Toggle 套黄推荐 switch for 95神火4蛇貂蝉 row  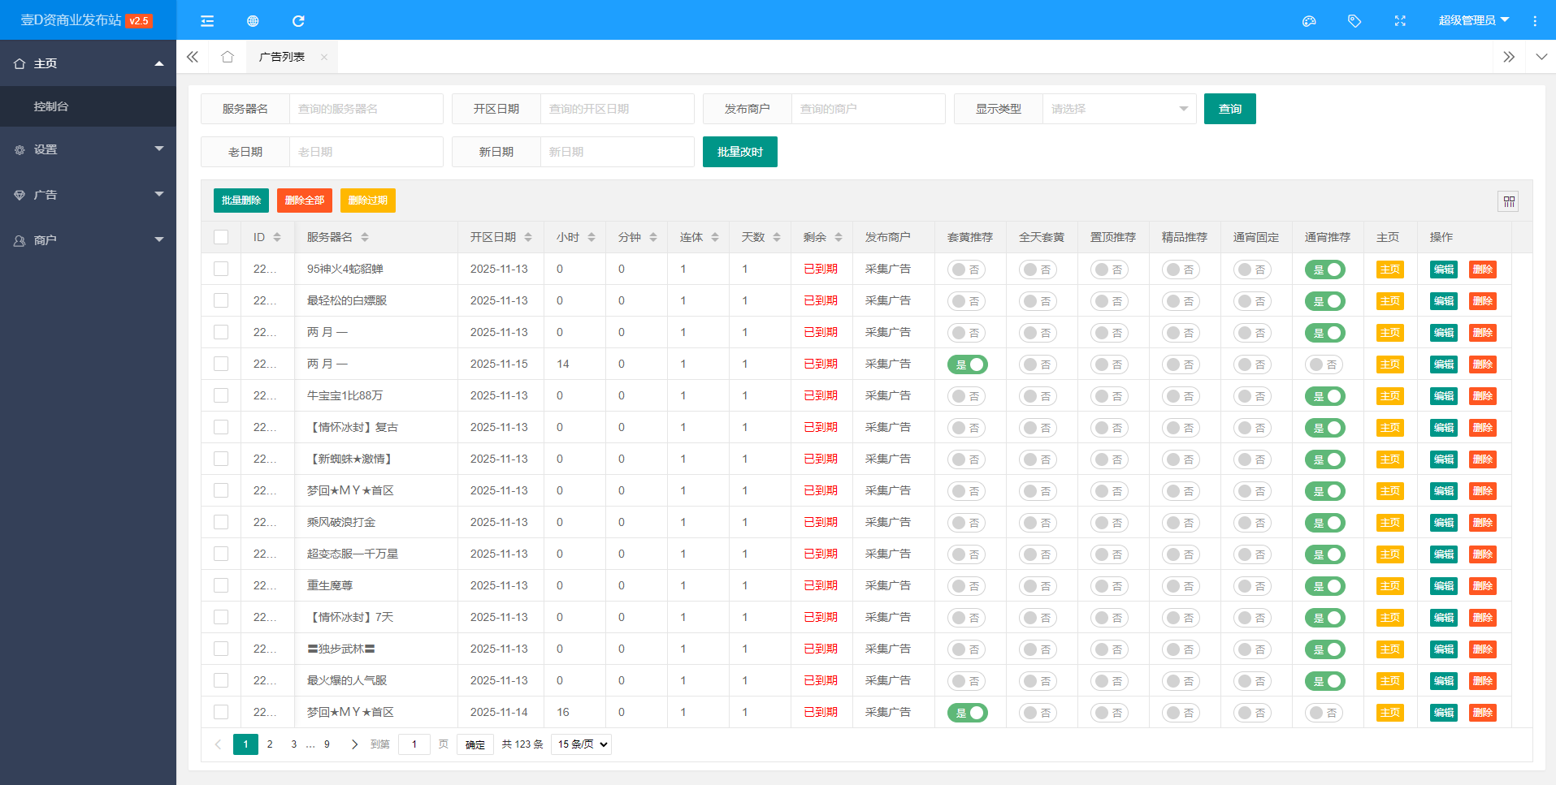tap(967, 270)
